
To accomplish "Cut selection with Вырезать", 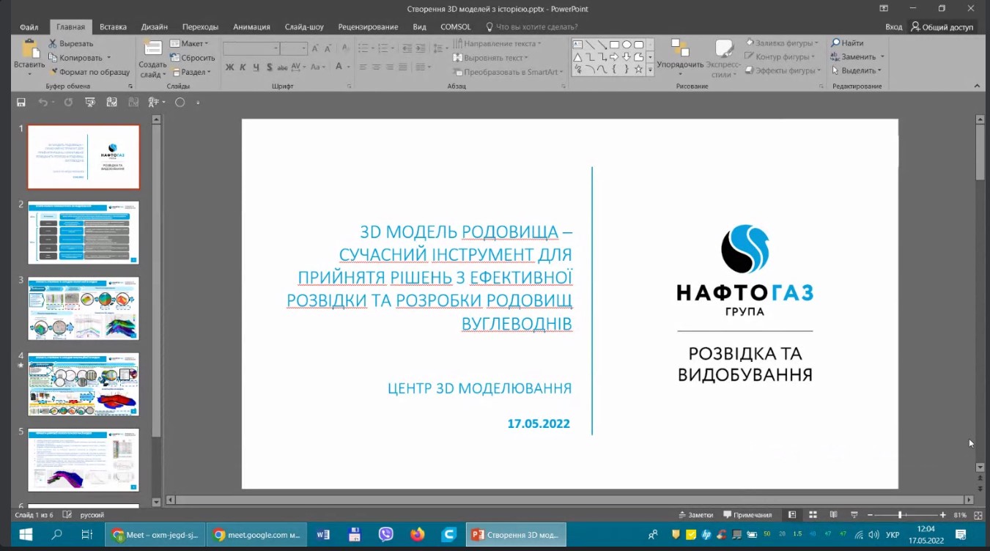I will (71, 43).
